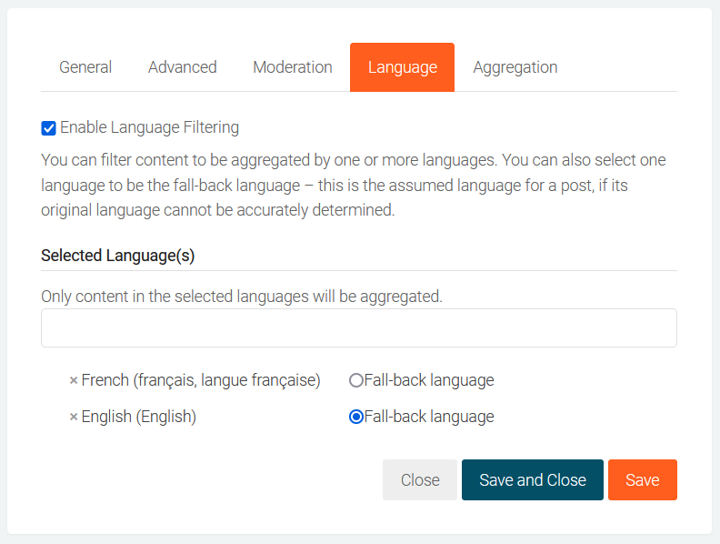Image resolution: width=720 pixels, height=544 pixels.
Task: Click the Close button
Action: pyautogui.click(x=420, y=480)
